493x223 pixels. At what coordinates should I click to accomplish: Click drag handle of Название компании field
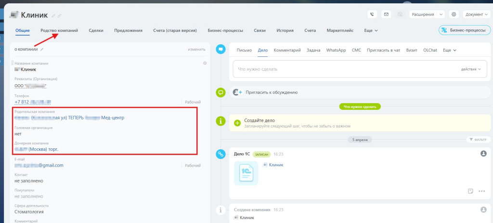click(x=13, y=63)
